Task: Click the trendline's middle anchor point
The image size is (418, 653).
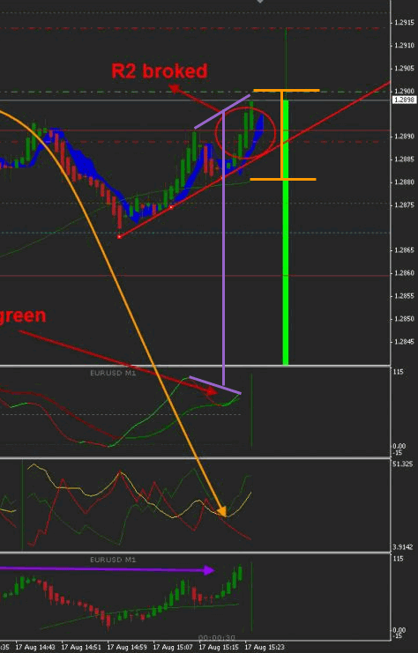Action: click(x=171, y=207)
